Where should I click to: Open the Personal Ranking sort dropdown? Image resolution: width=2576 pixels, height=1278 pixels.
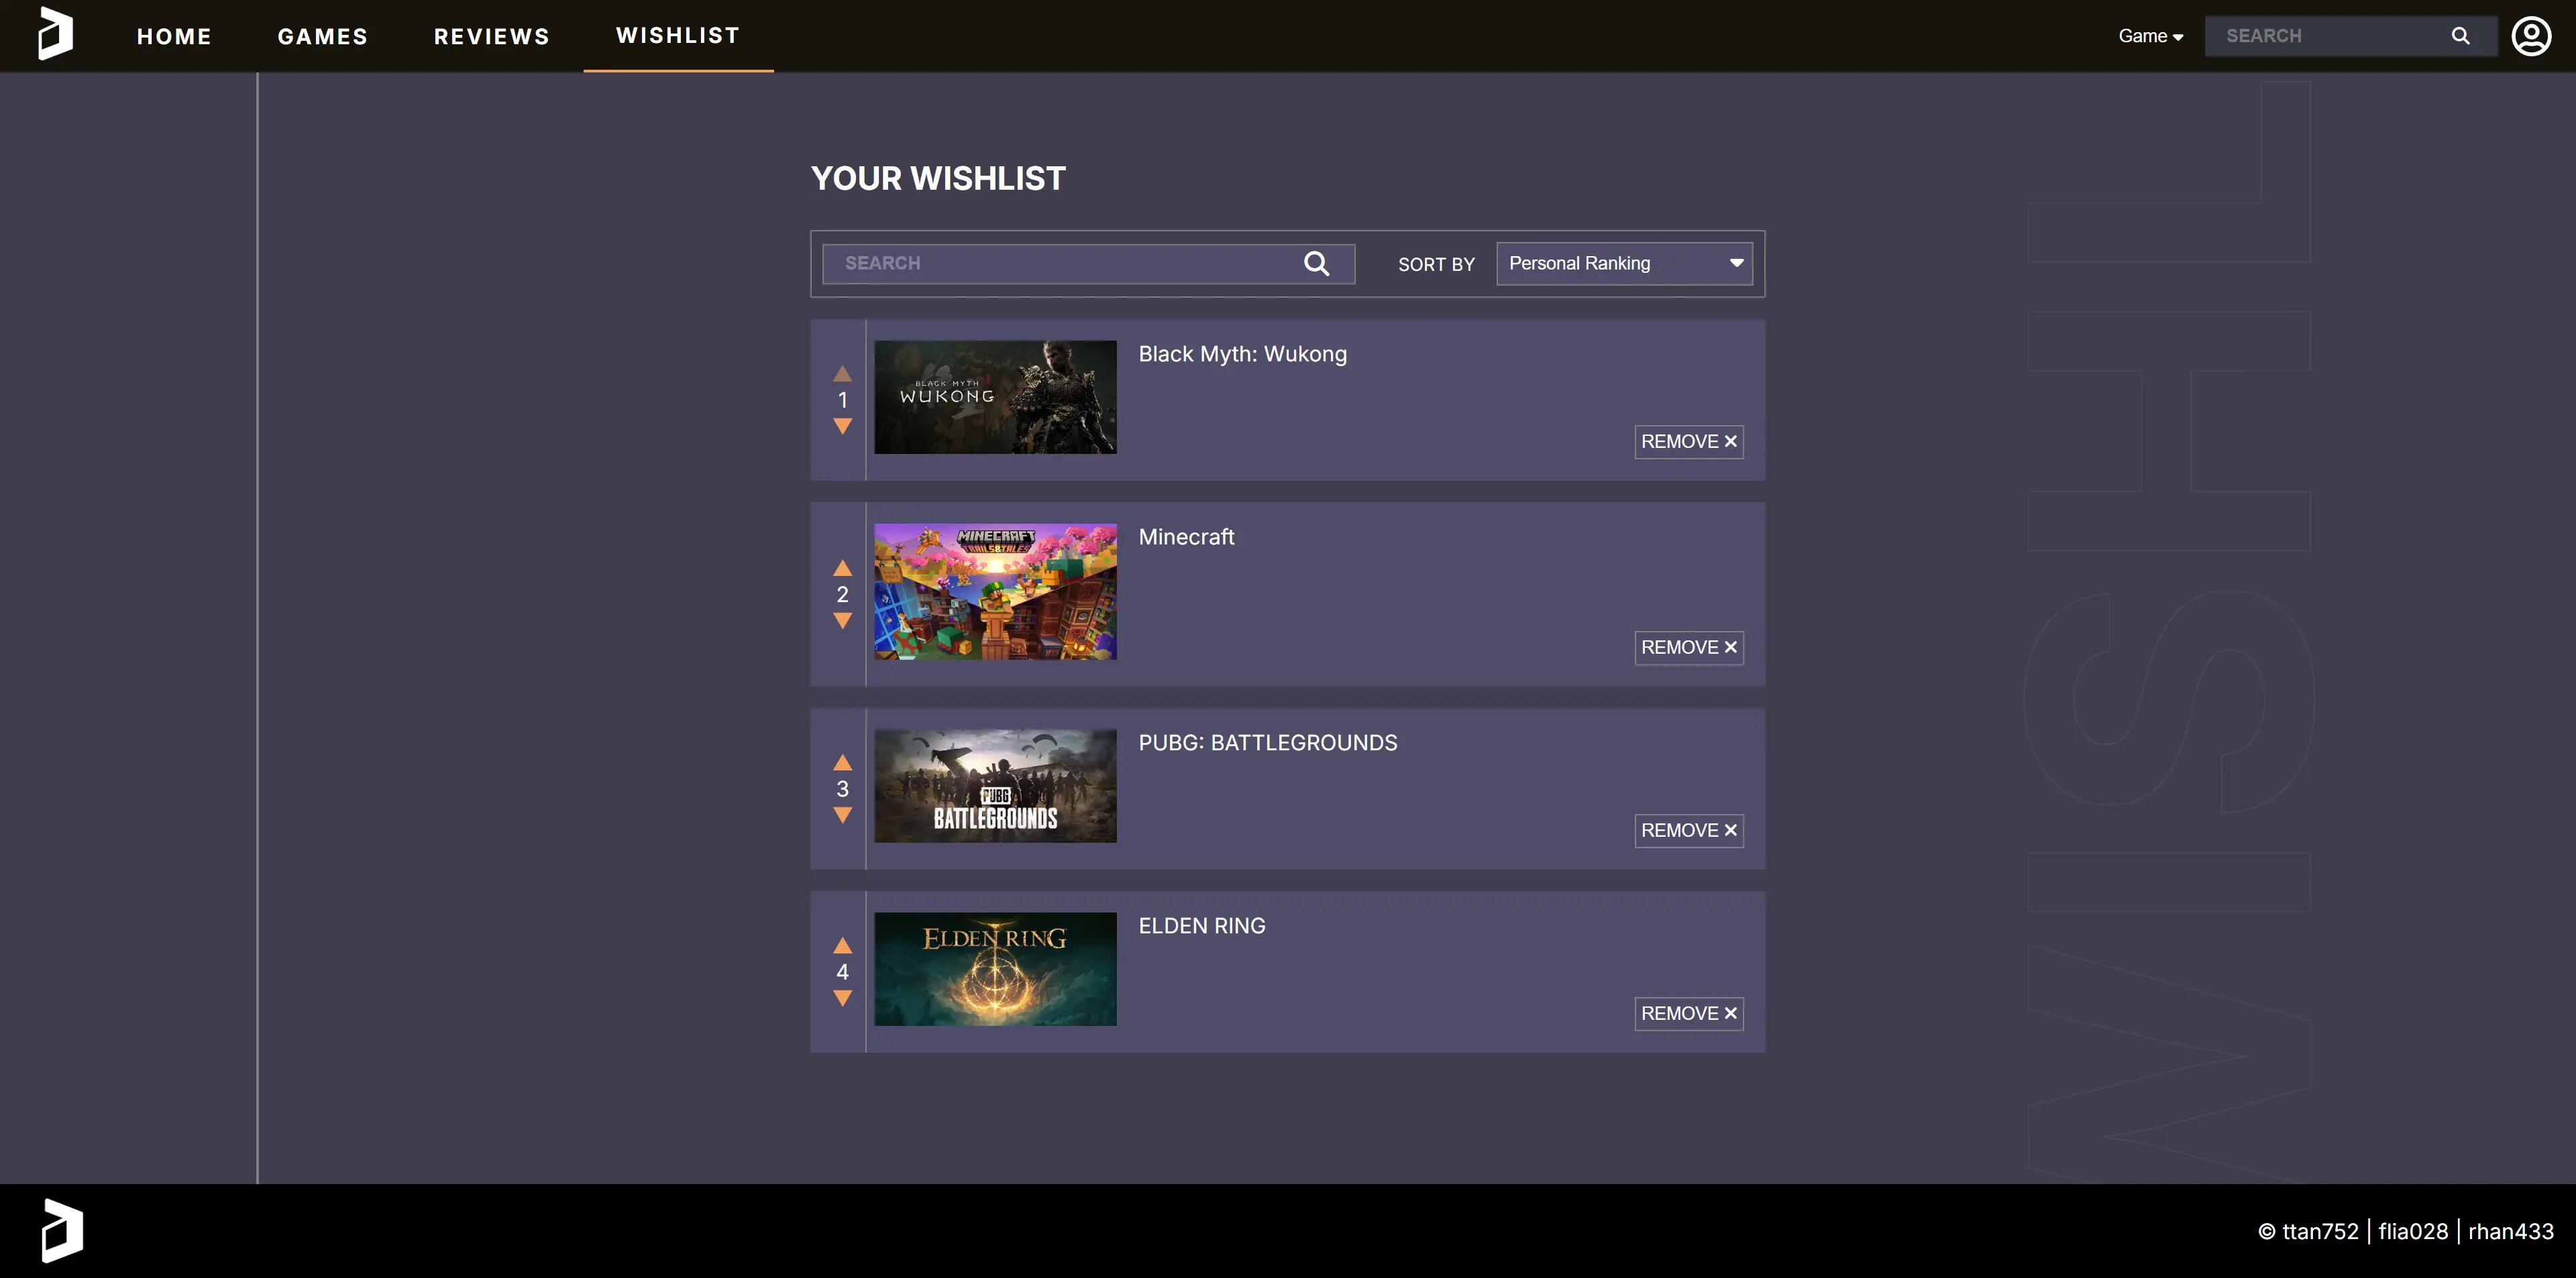click(x=1624, y=264)
